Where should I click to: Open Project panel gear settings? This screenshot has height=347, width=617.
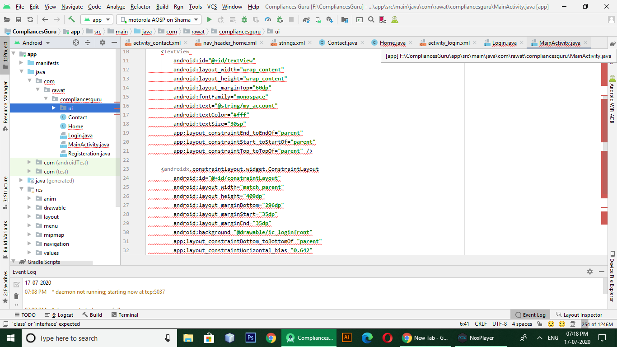coord(103,42)
